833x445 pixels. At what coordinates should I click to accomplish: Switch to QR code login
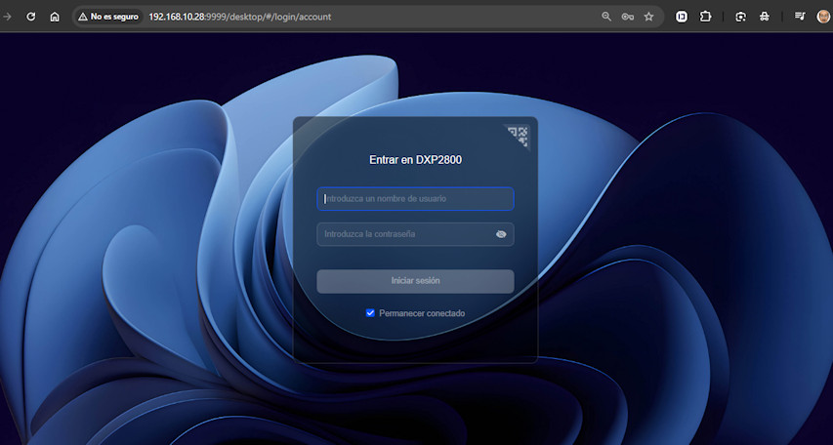click(519, 136)
